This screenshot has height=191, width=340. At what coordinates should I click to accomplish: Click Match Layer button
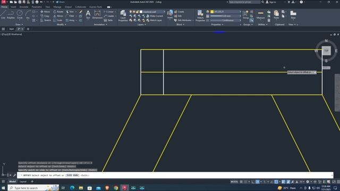(x=154, y=20)
